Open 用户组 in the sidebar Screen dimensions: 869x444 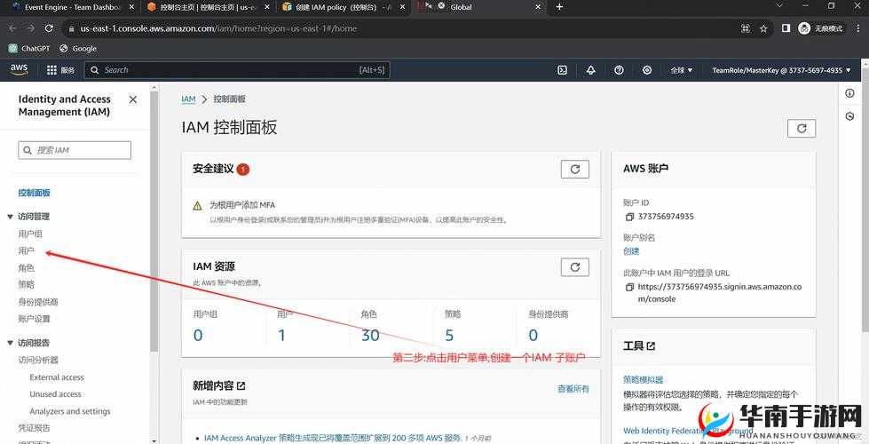(30, 234)
